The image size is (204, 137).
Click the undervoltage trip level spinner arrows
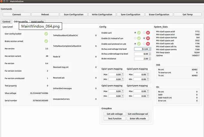tap(150, 54)
